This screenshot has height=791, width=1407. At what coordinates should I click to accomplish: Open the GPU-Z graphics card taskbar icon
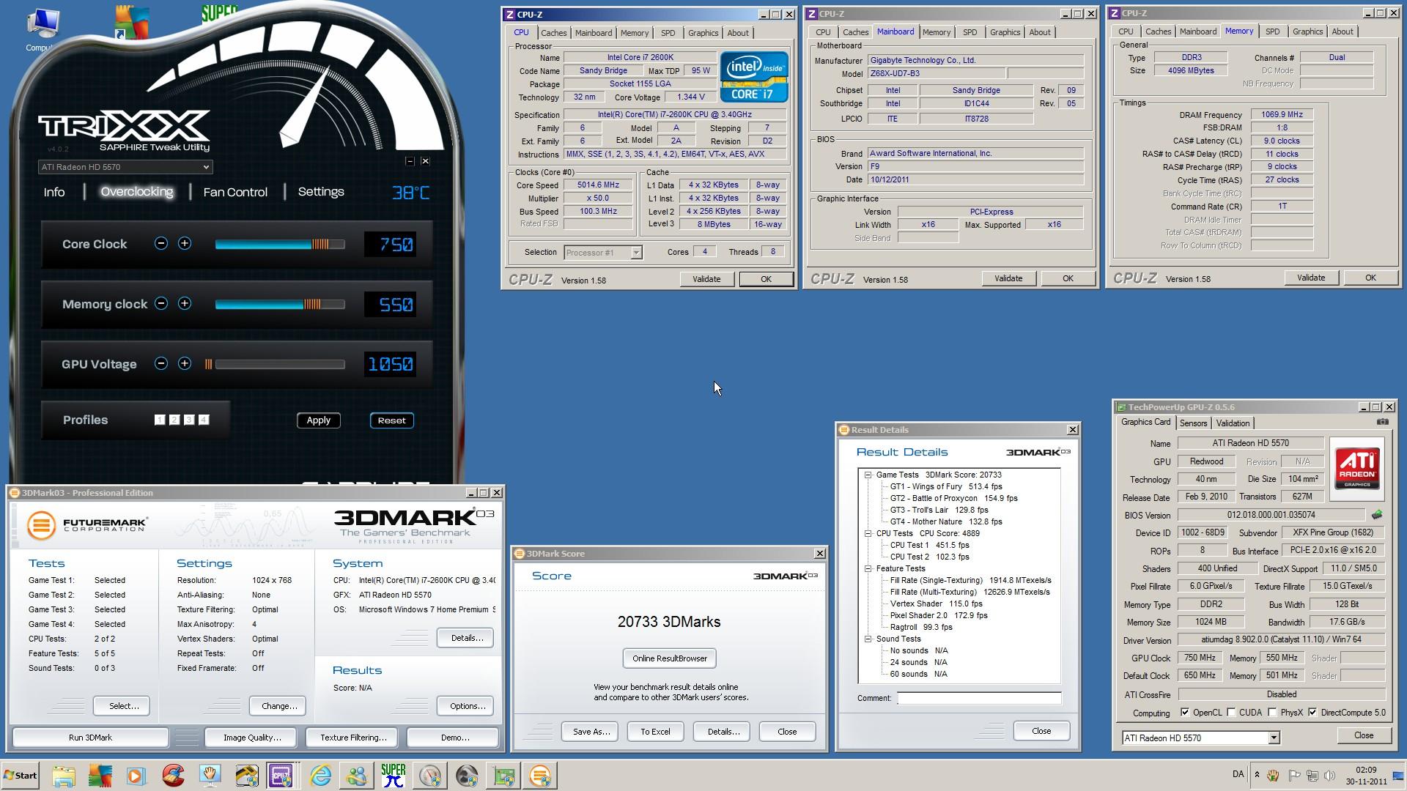coord(503,776)
